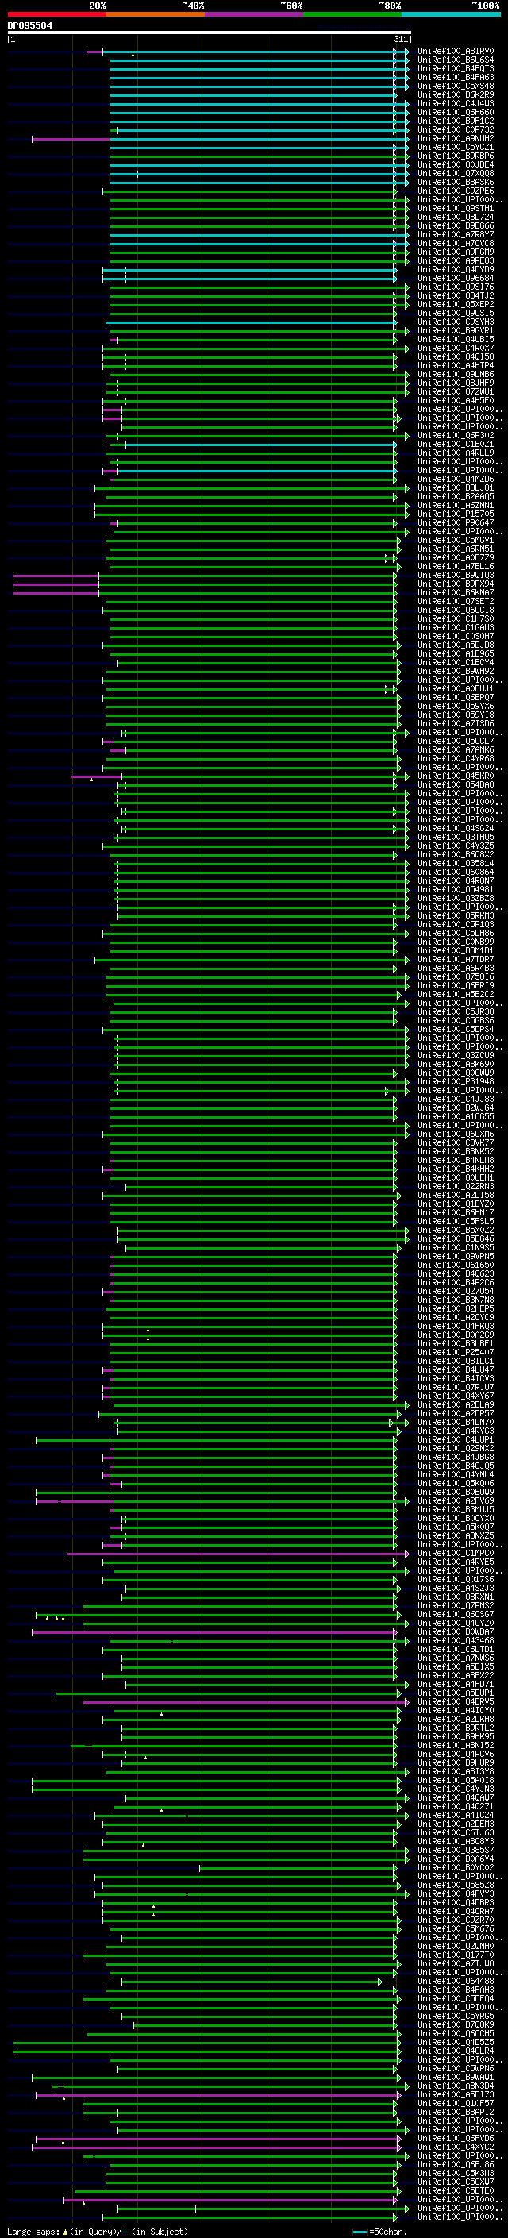Select hit label UniRef100_Q7XQQ8
This screenshot has width=508, height=2238.
pyautogui.click(x=455, y=173)
